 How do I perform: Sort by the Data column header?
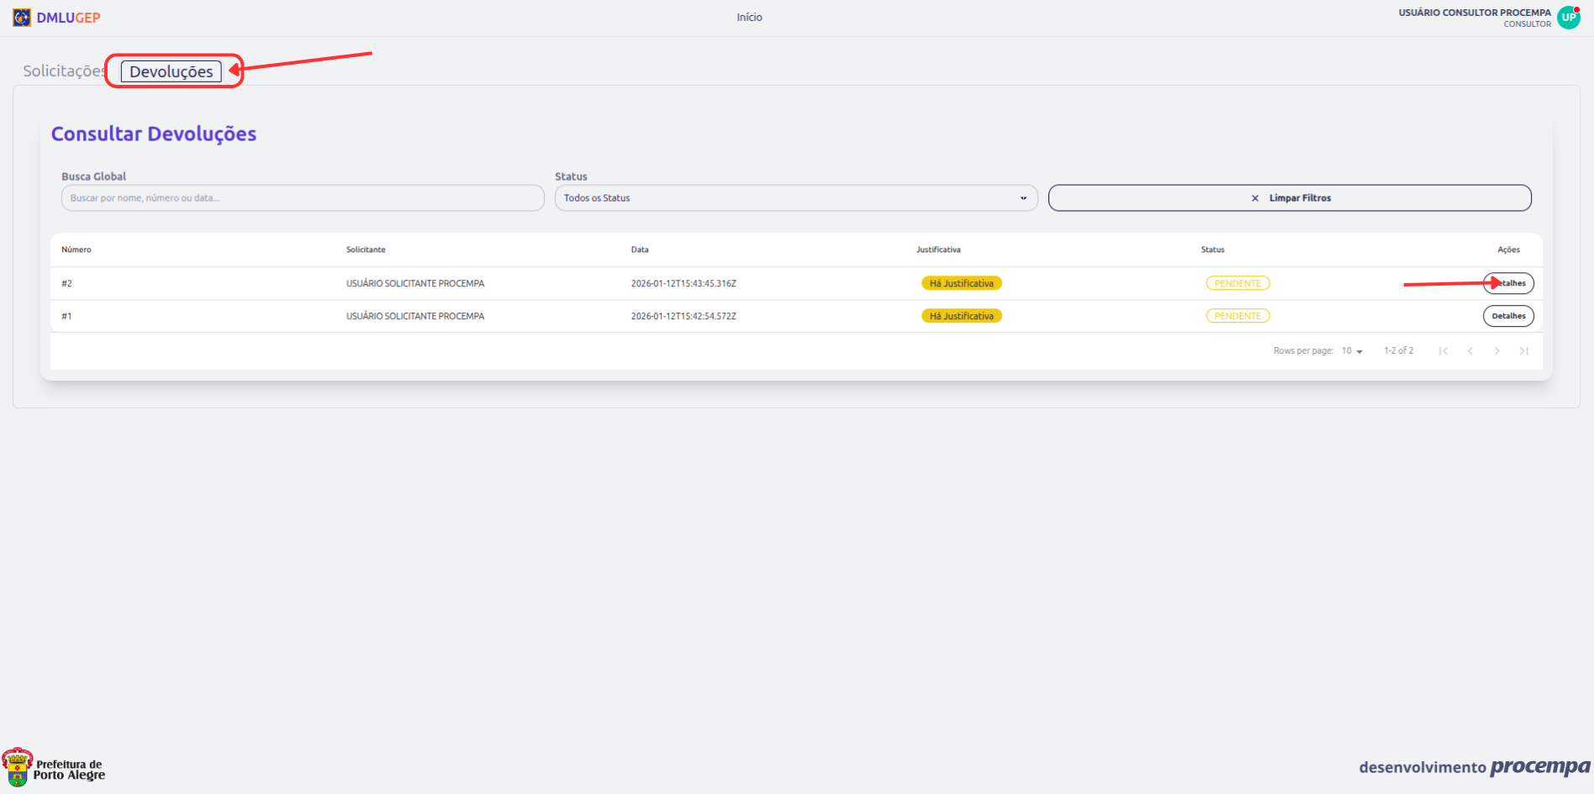coord(640,250)
